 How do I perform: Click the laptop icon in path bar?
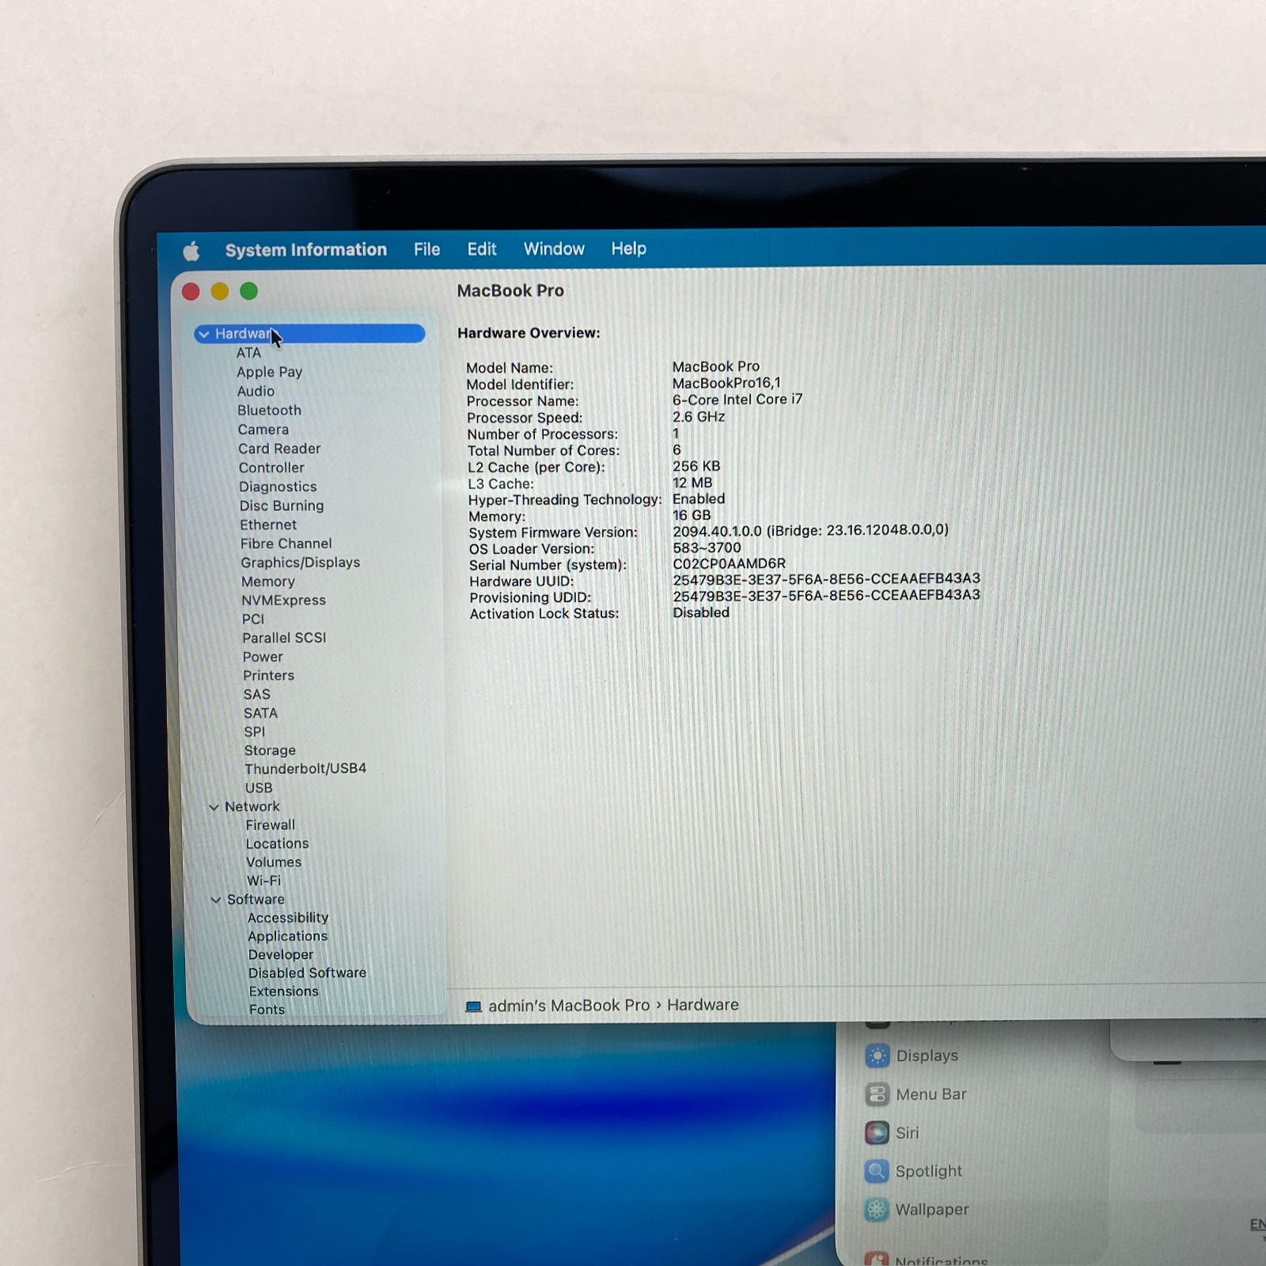pos(473,1006)
